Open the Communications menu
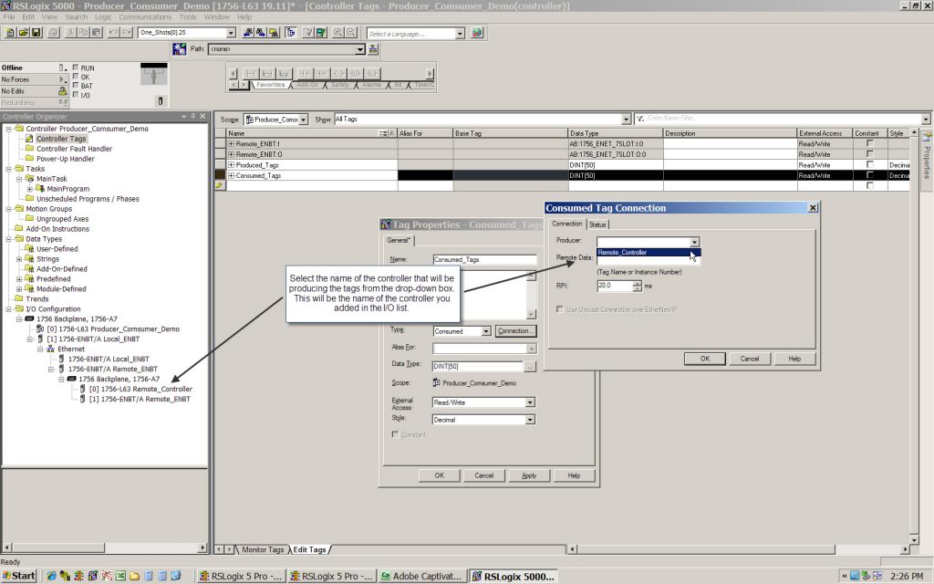 (x=145, y=16)
